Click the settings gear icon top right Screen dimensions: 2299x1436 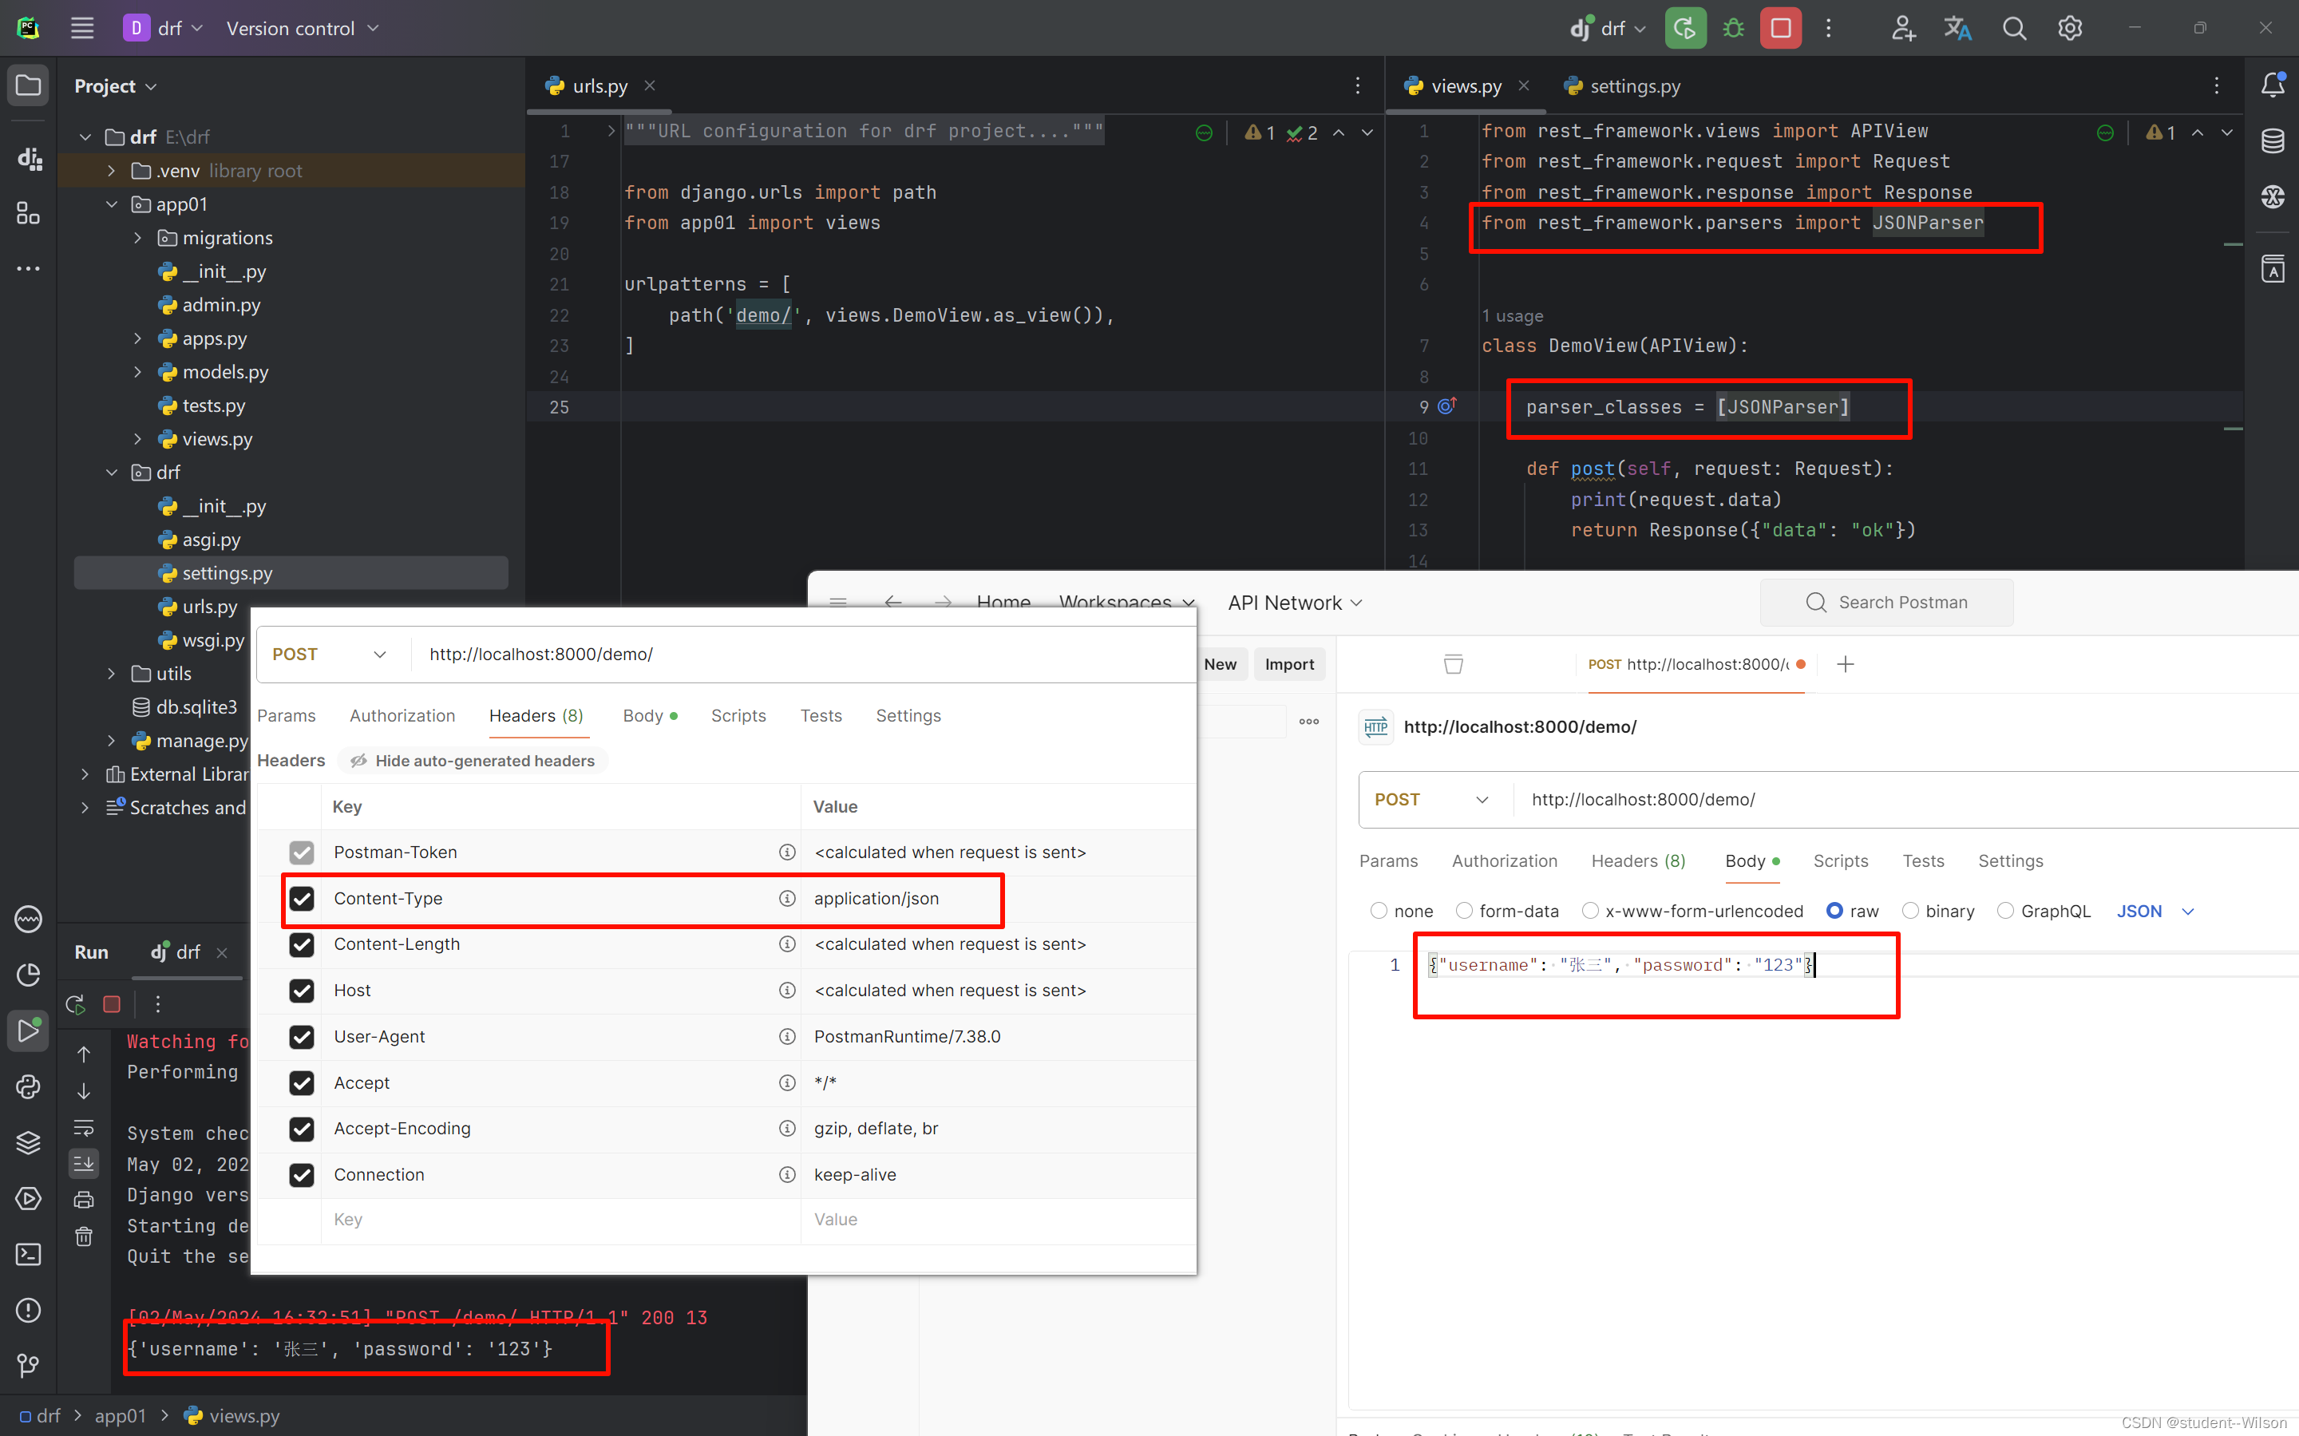[x=2069, y=28]
